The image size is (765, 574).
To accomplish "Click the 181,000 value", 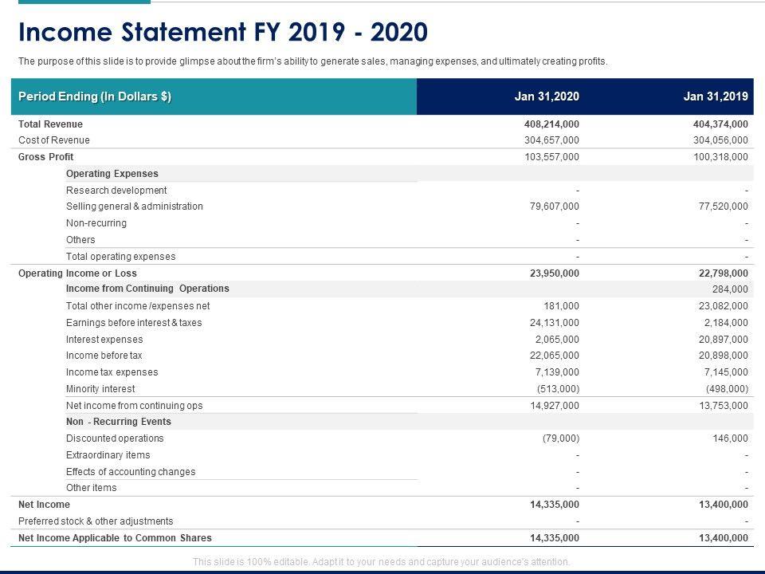I will click(x=561, y=305).
